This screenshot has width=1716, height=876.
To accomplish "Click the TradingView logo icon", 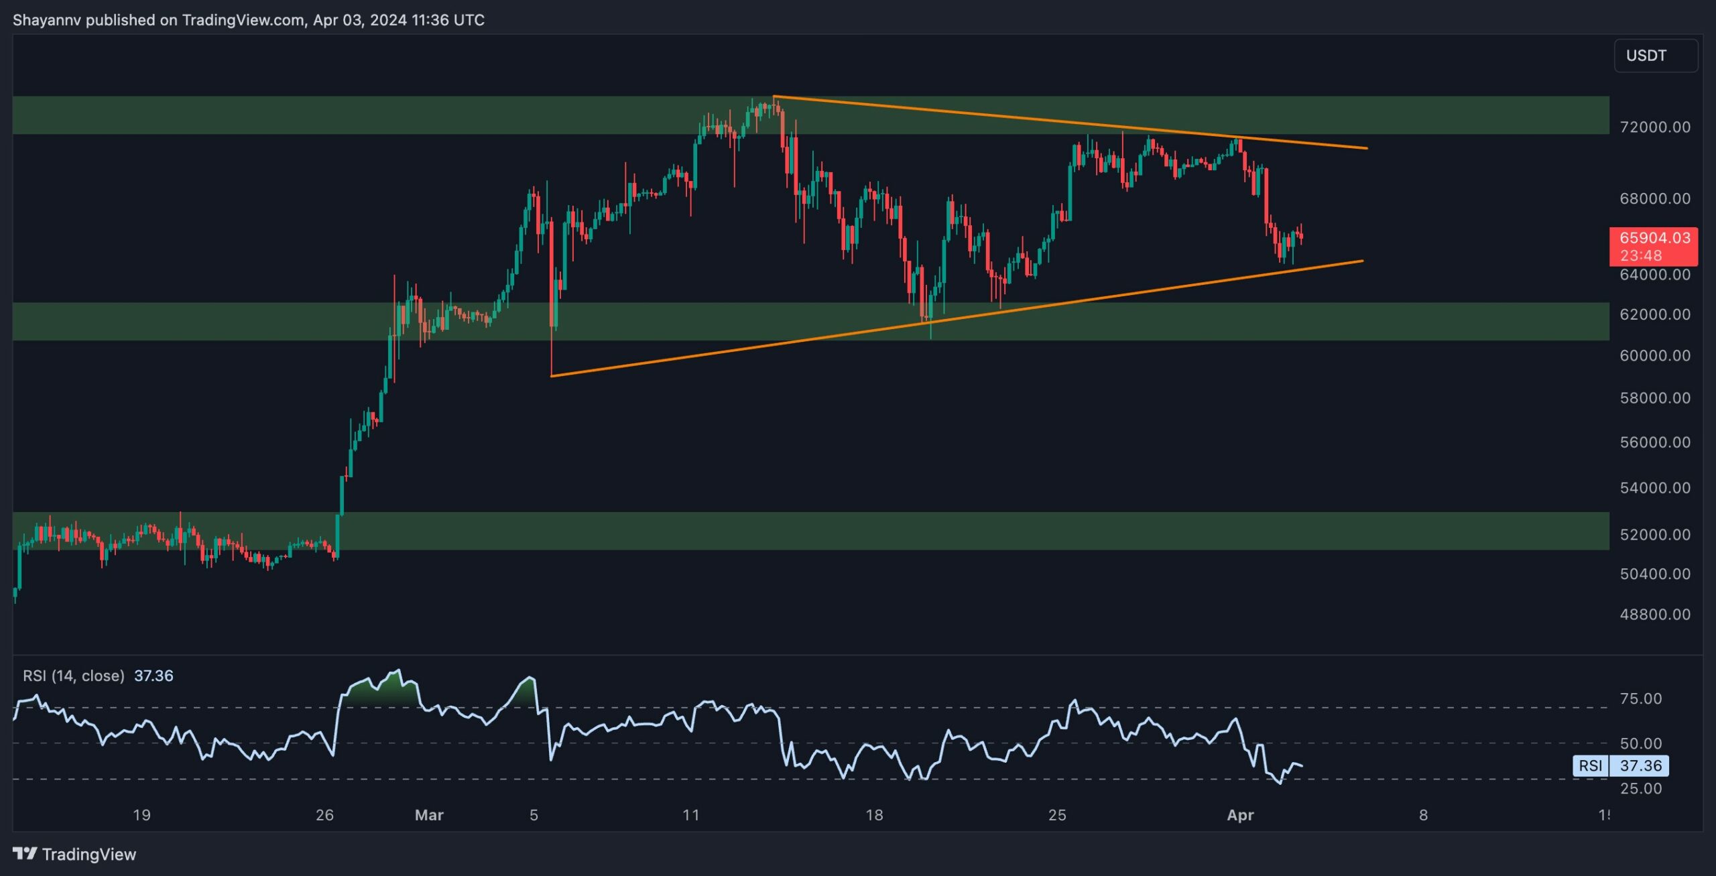I will (25, 853).
